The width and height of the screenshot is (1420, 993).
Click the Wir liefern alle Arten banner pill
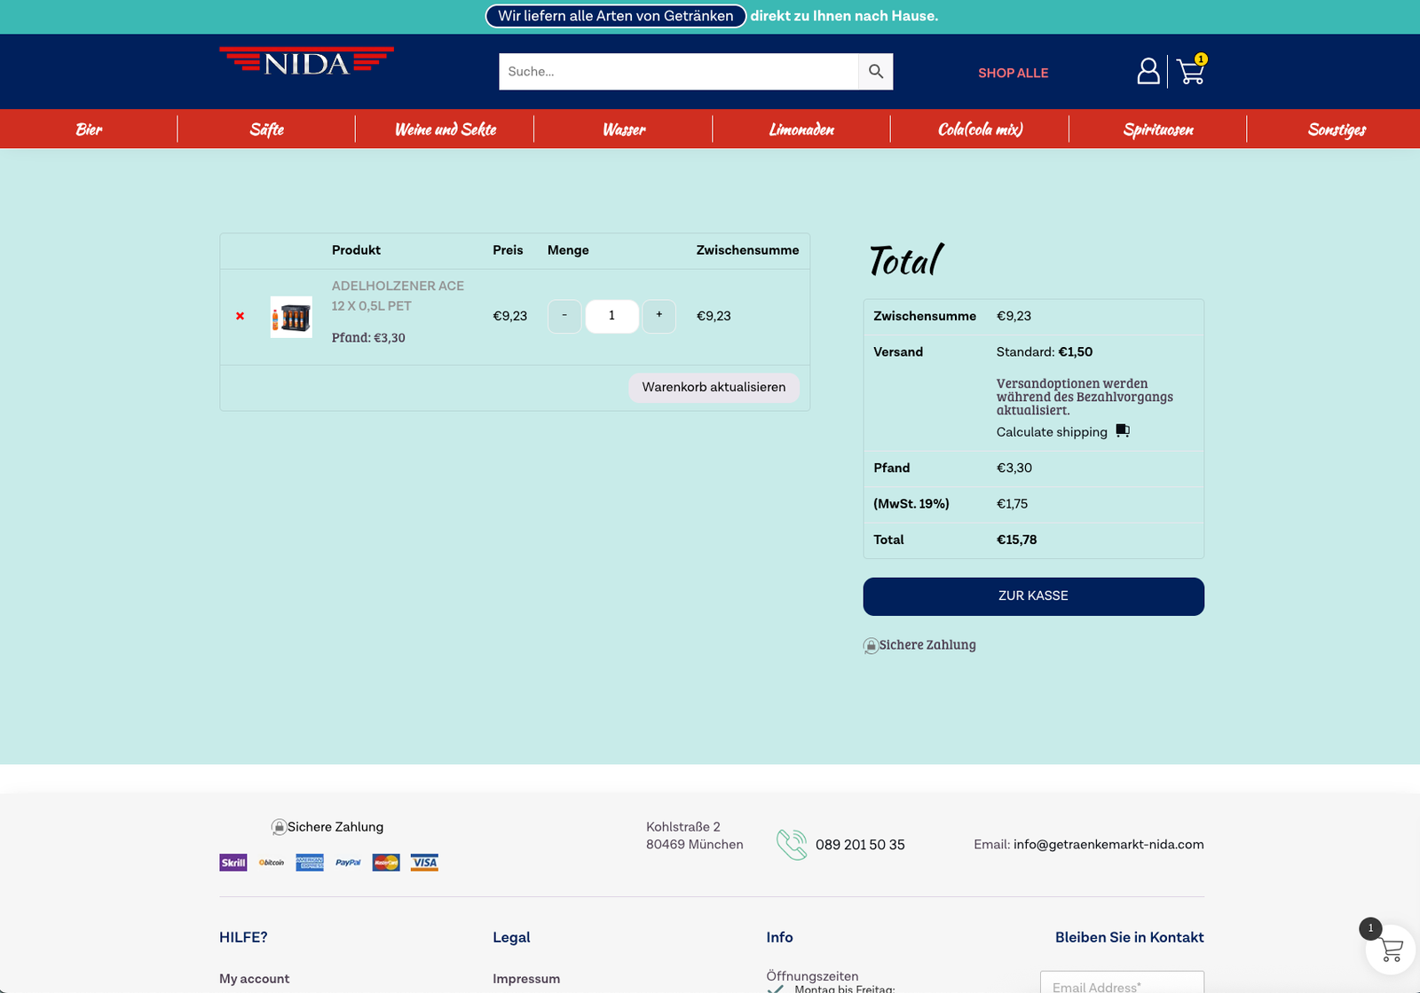[616, 16]
